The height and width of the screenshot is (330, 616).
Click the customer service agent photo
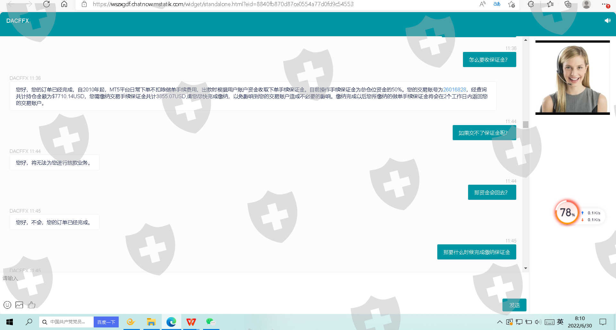pos(572,78)
